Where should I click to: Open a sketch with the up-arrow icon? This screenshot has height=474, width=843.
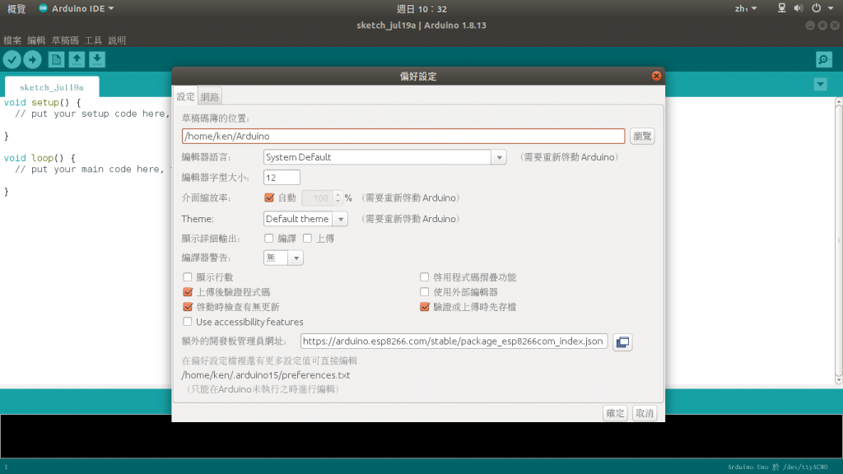tap(77, 59)
